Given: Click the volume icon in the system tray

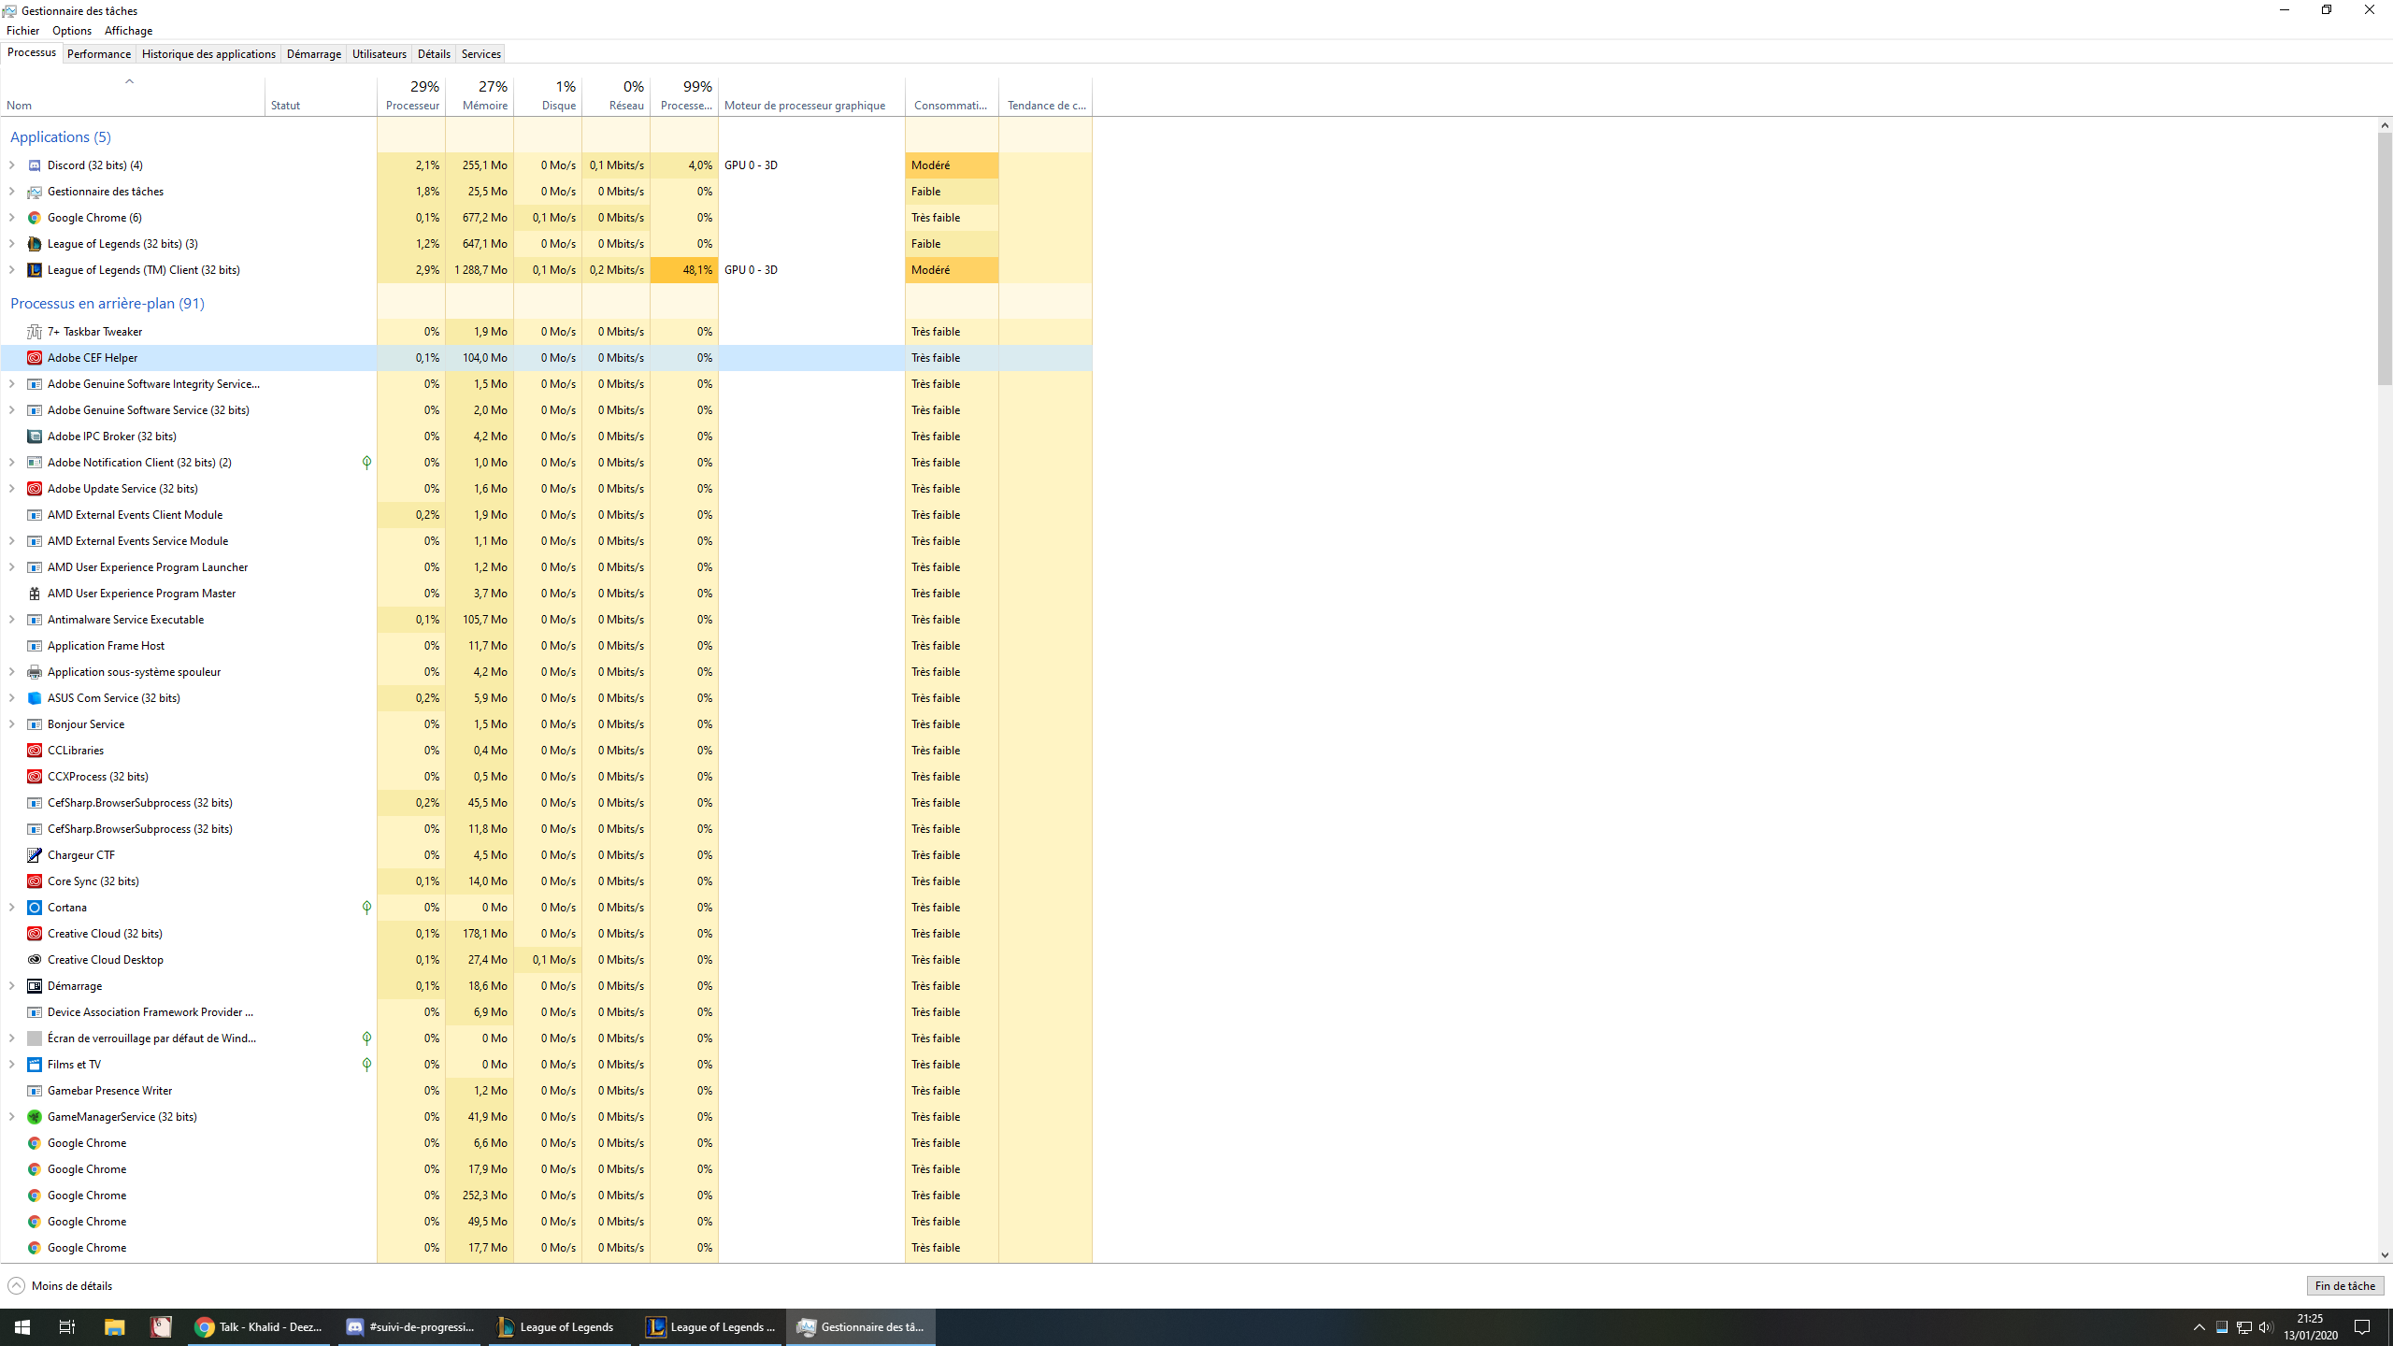Looking at the screenshot, I should coord(2265,1327).
